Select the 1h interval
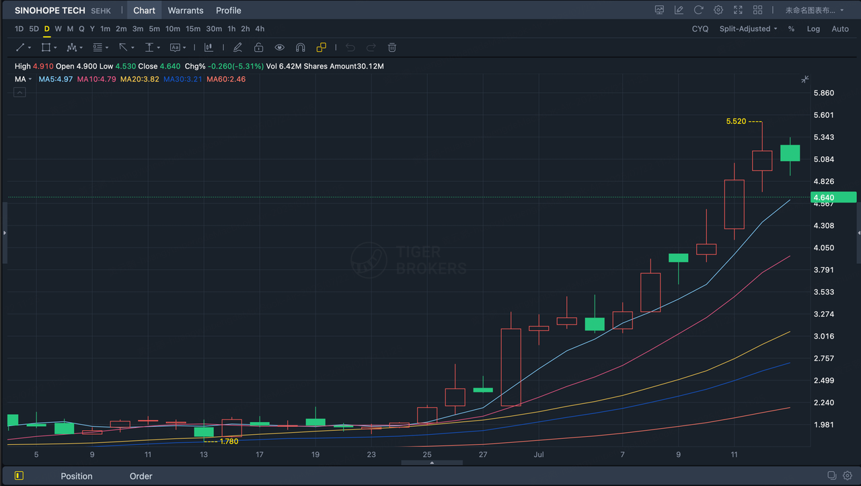Image resolution: width=861 pixels, height=486 pixels. coord(231,29)
